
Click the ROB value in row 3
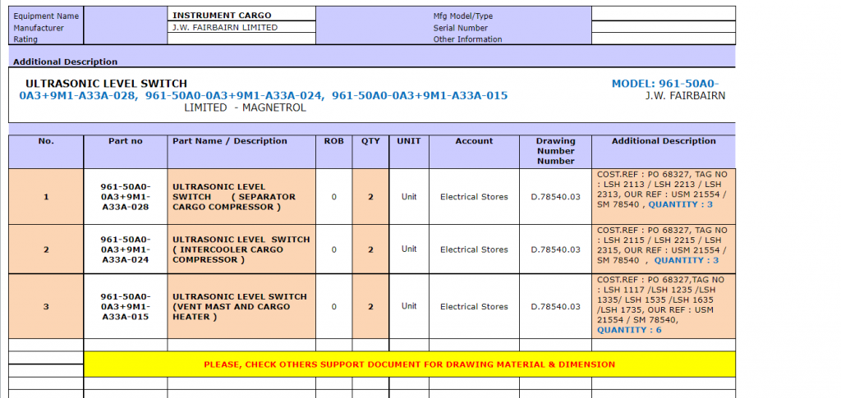click(x=333, y=307)
